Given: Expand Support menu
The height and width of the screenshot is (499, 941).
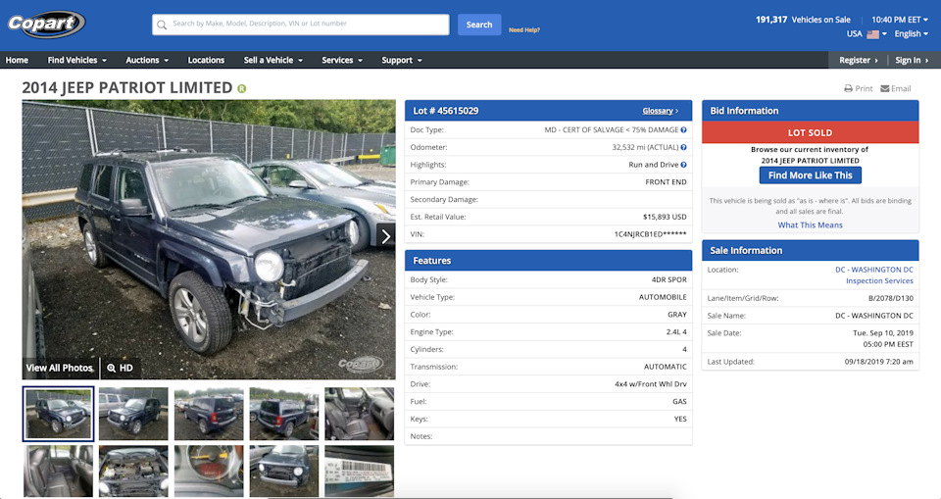Looking at the screenshot, I should (x=402, y=60).
